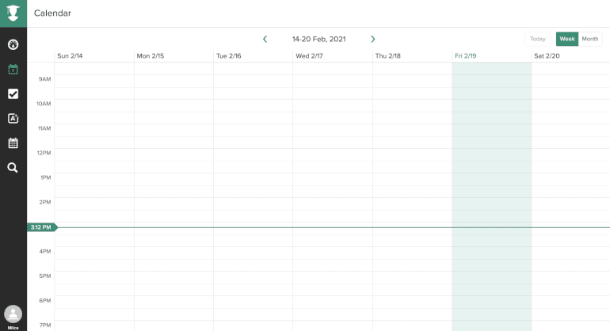
Task: Open the dashboard gauge icon in sidebar
Action: click(x=13, y=44)
